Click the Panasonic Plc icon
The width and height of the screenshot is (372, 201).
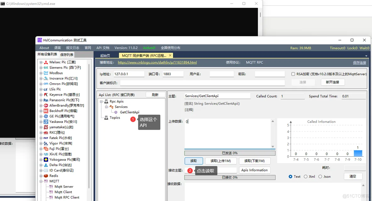pyautogui.click(x=46, y=100)
